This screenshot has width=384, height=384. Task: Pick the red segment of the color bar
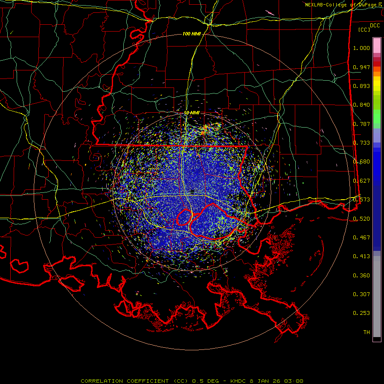point(377,64)
